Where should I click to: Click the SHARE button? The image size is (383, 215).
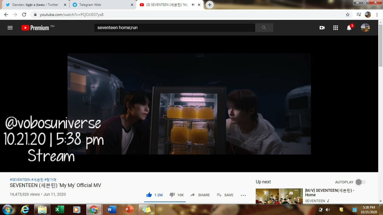pyautogui.click(x=200, y=195)
